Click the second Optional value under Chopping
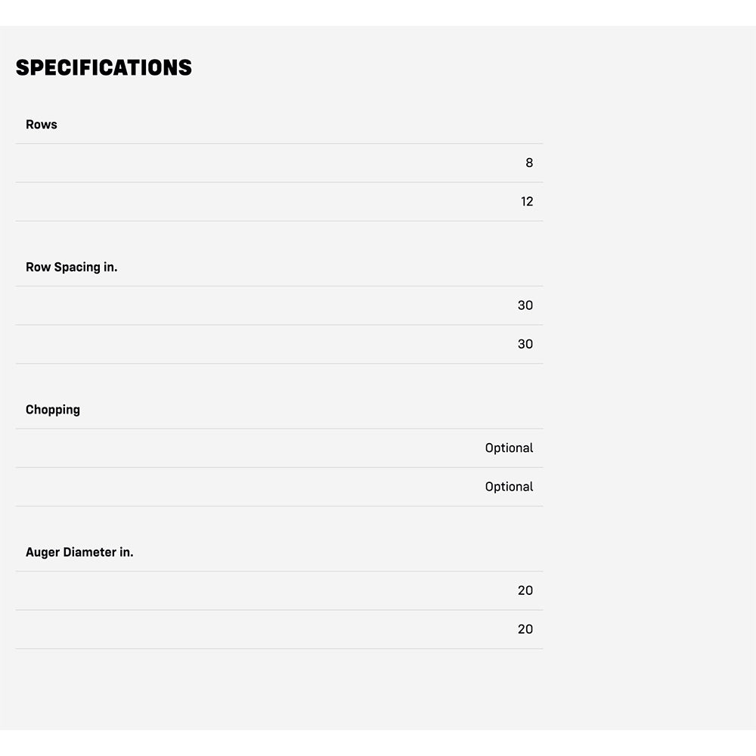The width and height of the screenshot is (756, 756). 509,487
